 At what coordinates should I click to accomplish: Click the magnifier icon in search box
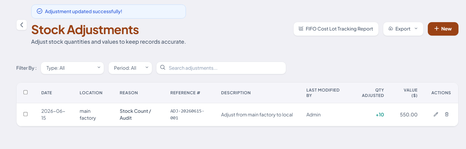point(163,68)
